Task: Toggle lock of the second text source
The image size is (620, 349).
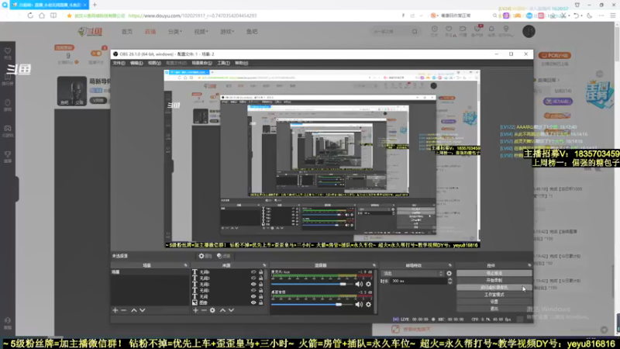Action: [260, 278]
